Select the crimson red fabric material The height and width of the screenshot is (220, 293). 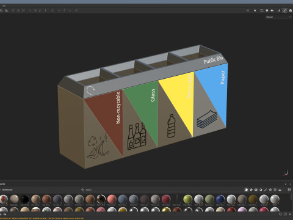[166, 199]
